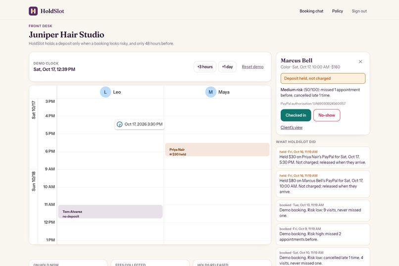Screen dimensions: 399x266
Task: Click the 6 PM time label
Action: tap(50, 151)
